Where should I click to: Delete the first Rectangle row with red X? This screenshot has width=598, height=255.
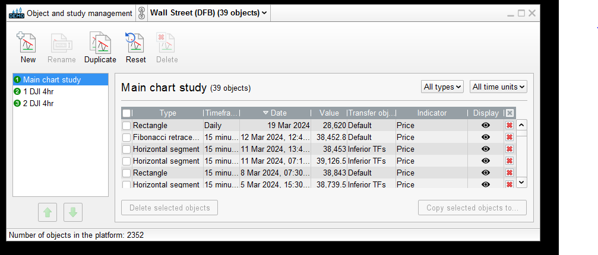(x=509, y=126)
